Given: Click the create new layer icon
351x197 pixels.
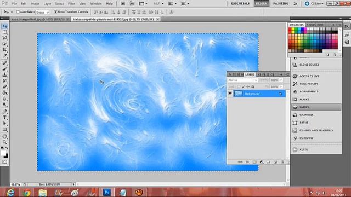Looking at the screenshot, I should pos(275,162).
